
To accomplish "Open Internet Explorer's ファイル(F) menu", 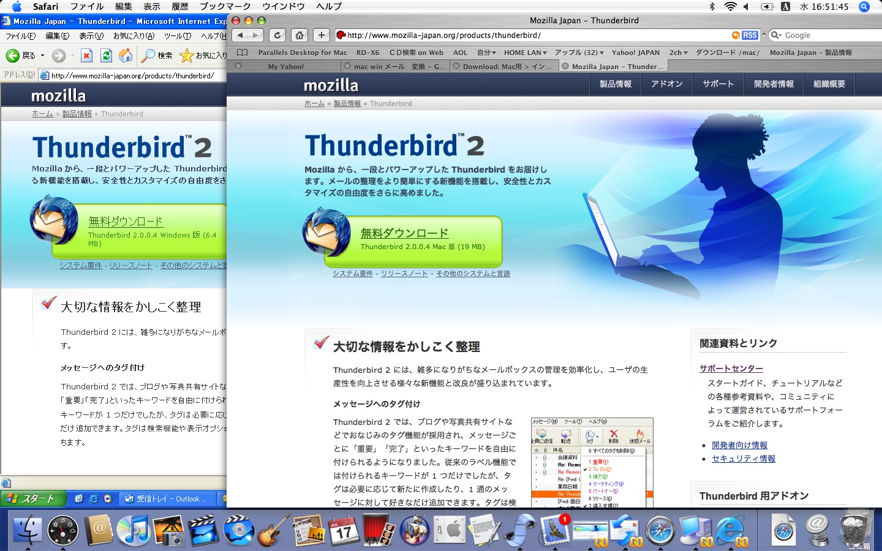I will point(21,36).
